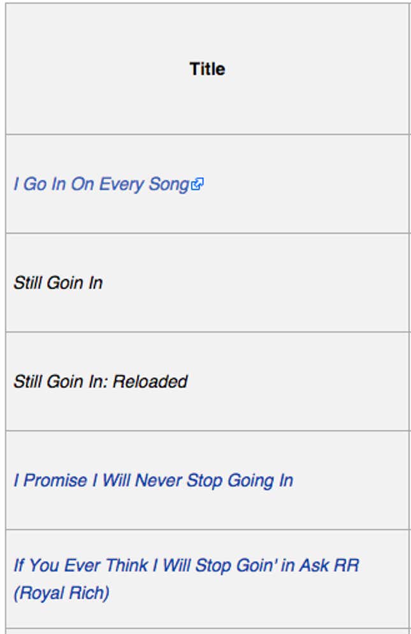Click empty area right of Still Goin In

(x=255, y=283)
